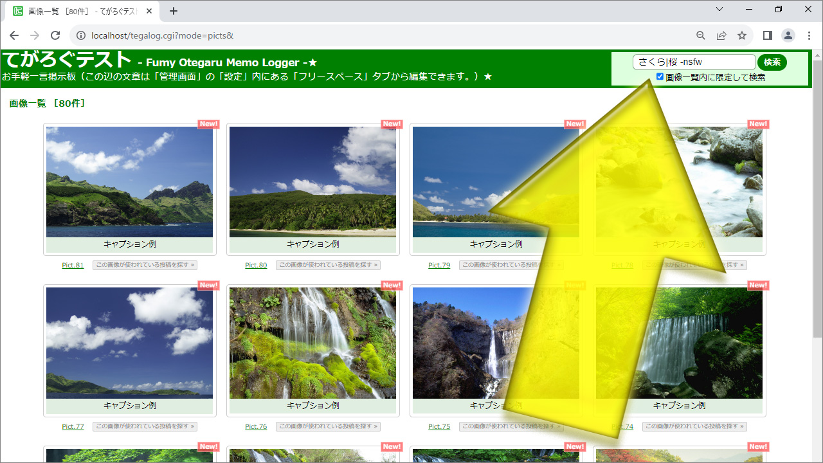Open the Pict.77 sea and clouds thumbnail
Screen dimensions: 823x463
[x=129, y=343]
